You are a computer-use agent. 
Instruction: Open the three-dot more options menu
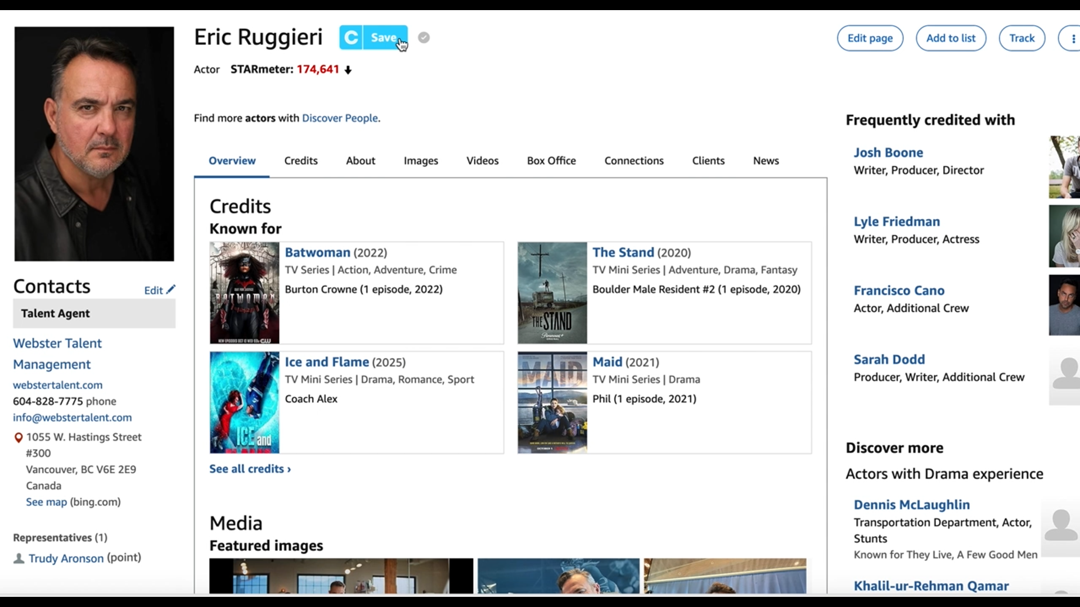click(1073, 38)
